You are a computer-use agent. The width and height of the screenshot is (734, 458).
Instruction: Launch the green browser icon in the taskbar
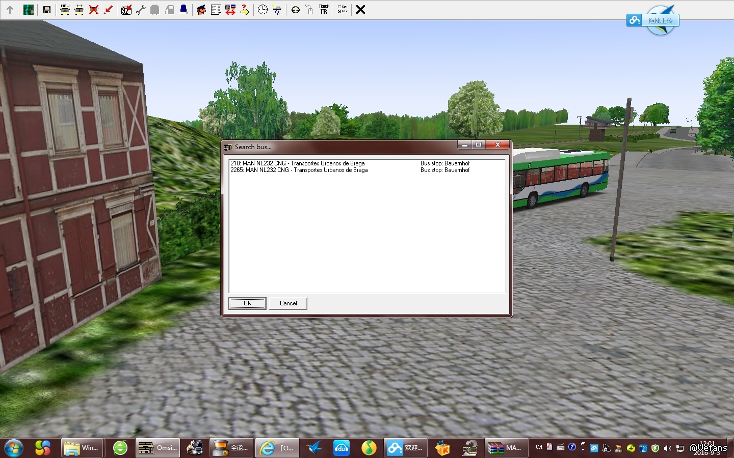point(120,448)
